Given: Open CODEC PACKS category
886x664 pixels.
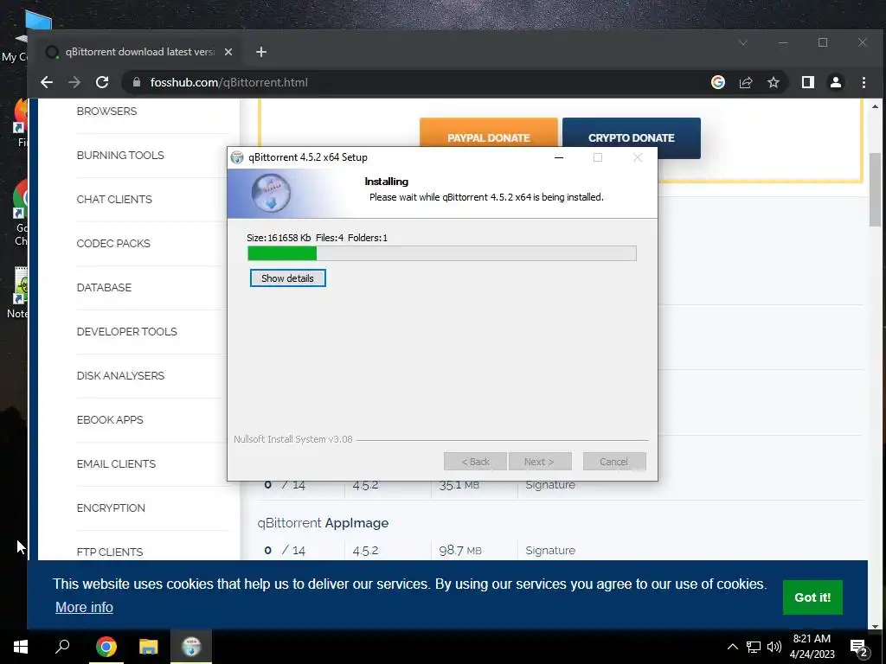Looking at the screenshot, I should click(113, 243).
